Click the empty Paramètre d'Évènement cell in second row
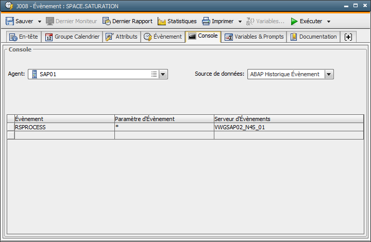Image resolution: width=371 pixels, height=242 pixels. coord(164,135)
